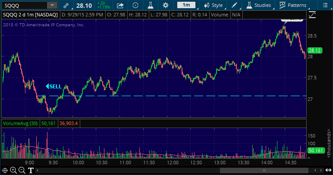The height and width of the screenshot is (175, 333).
Task: Click the circular clock icon in toolbar
Action: pos(135,5)
